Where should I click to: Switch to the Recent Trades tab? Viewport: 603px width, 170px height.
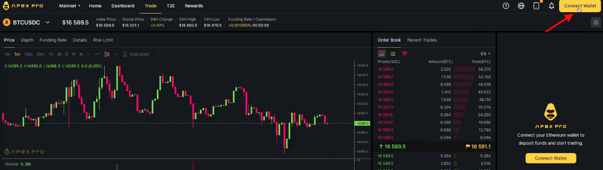click(422, 40)
